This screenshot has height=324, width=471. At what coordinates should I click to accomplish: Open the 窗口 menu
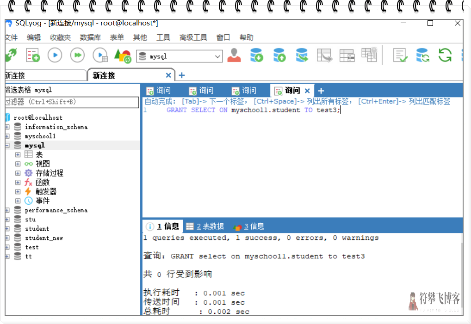tap(223, 37)
